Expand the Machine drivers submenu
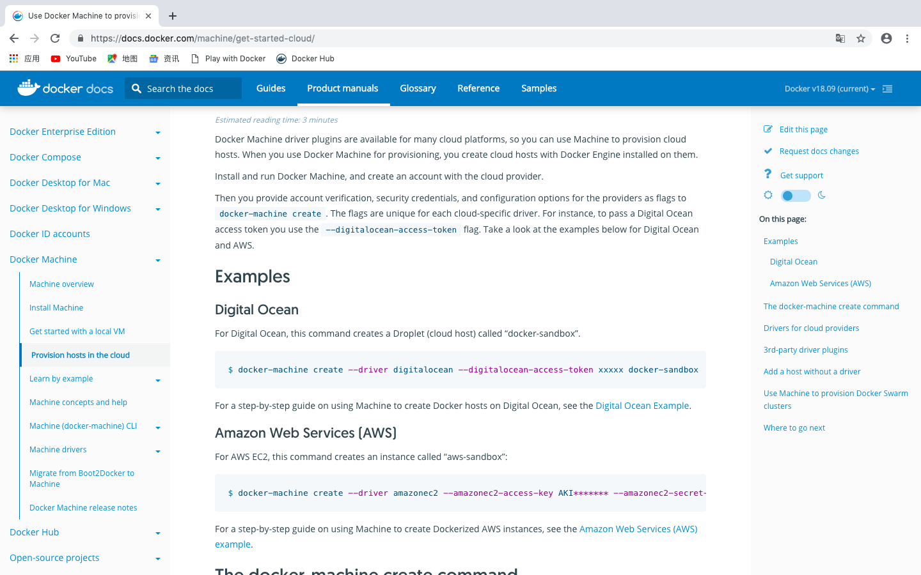This screenshot has height=575, width=921. tap(157, 451)
